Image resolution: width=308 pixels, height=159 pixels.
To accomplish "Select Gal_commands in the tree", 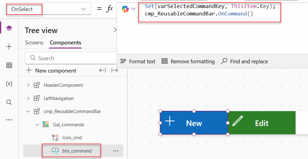I will point(68,124).
